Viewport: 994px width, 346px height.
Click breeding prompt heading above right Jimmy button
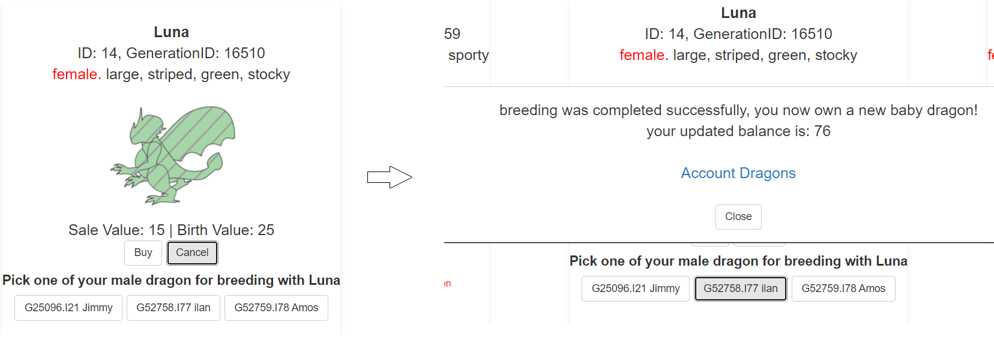click(738, 261)
